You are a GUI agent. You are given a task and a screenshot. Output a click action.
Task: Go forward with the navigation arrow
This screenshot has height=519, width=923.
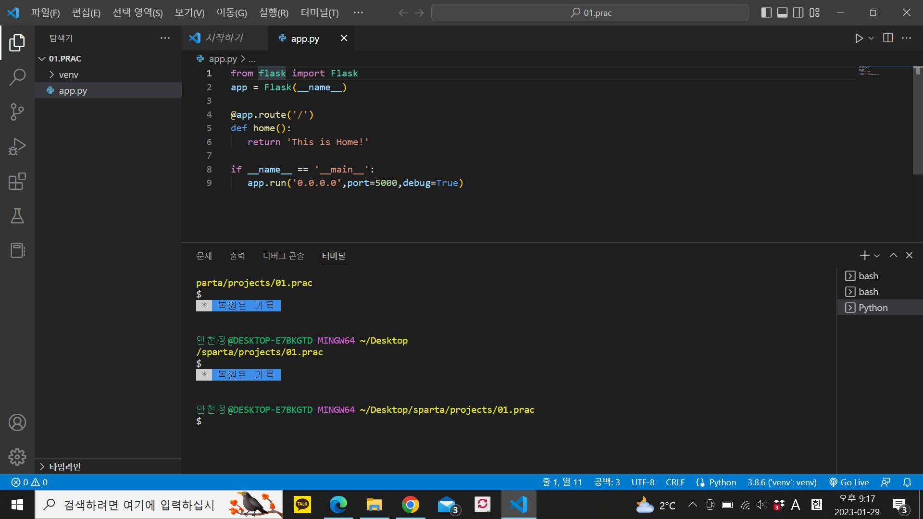pyautogui.click(x=419, y=13)
